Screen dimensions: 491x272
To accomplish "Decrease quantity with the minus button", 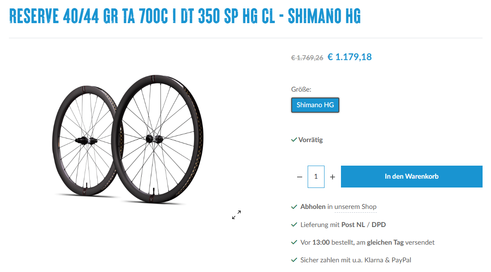I will click(x=300, y=177).
